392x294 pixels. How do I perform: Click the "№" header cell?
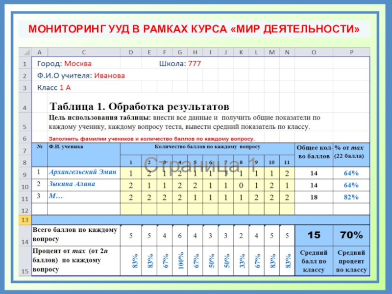[40, 155]
